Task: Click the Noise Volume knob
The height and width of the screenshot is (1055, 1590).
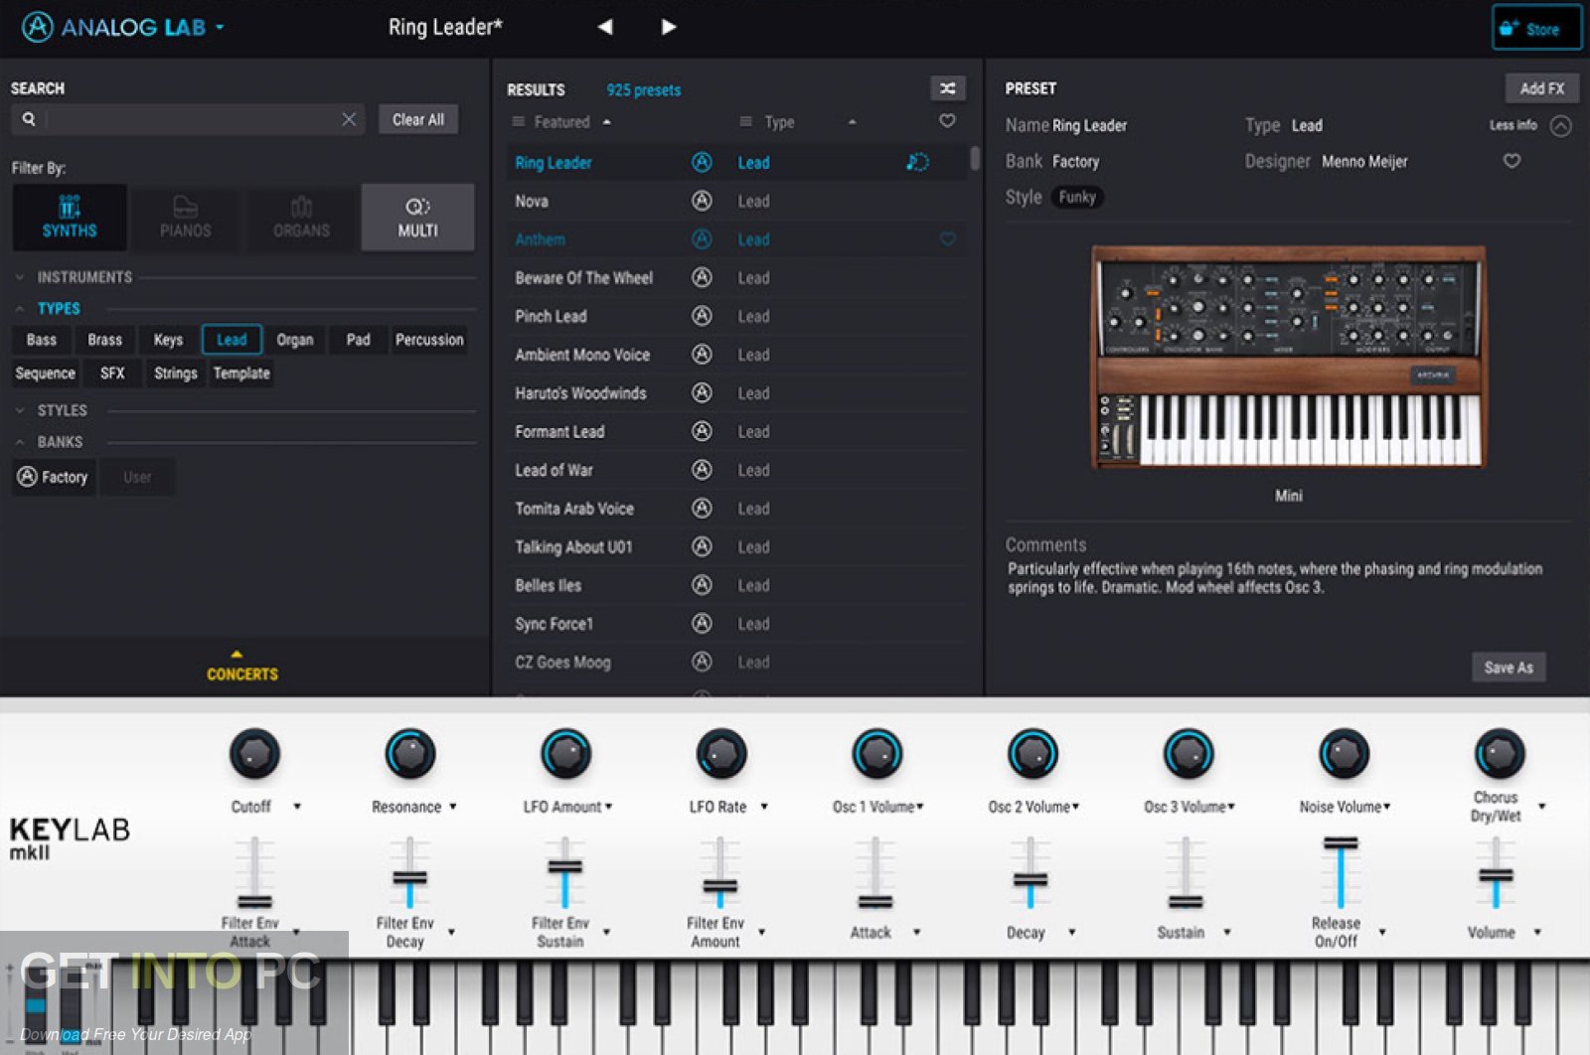Action: [x=1344, y=754]
